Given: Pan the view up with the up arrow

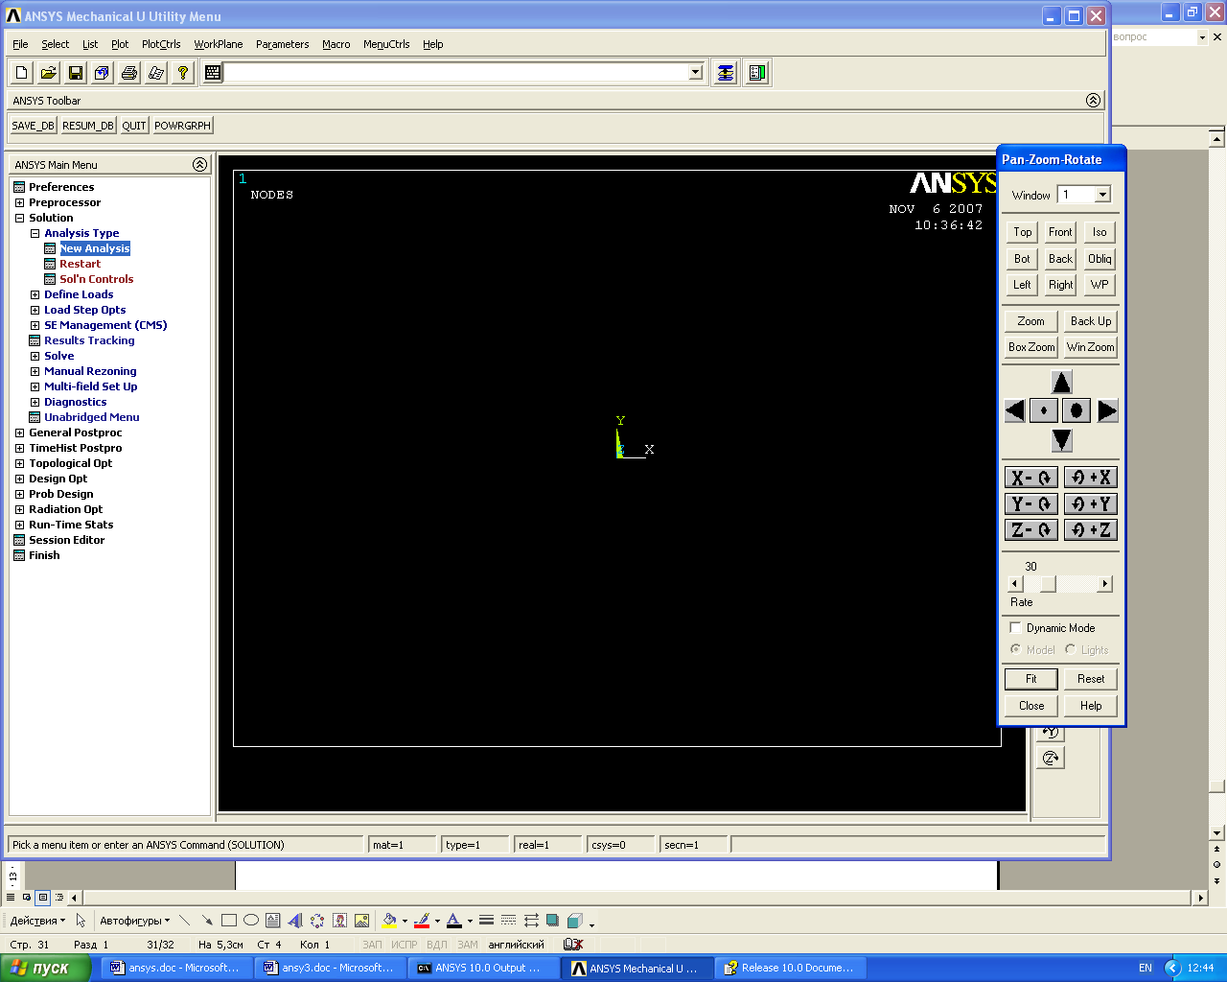Looking at the screenshot, I should pyautogui.click(x=1061, y=382).
